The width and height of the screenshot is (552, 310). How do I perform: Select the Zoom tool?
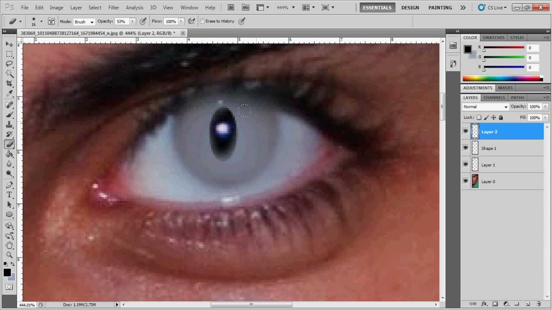(9, 255)
